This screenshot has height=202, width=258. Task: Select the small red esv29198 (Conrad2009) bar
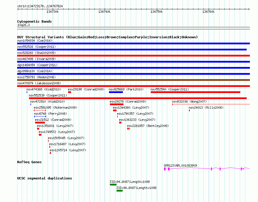[x=70, y=92]
